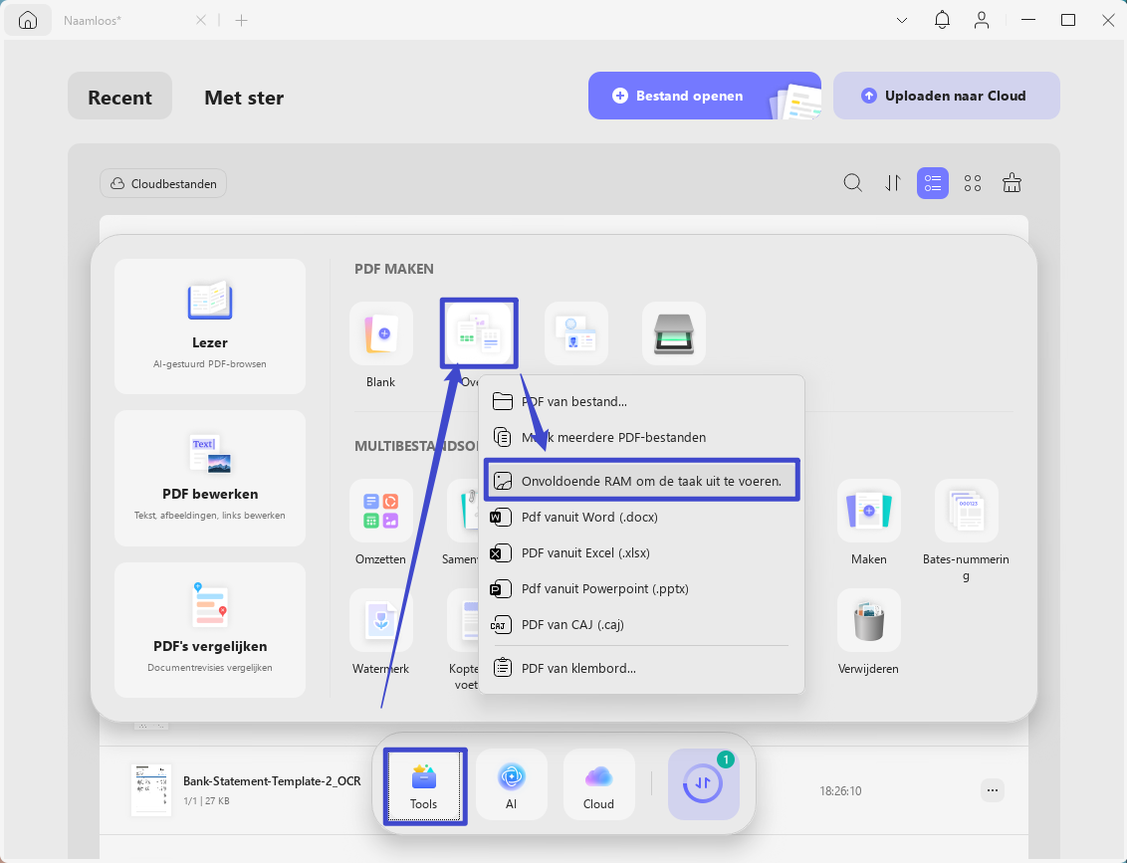This screenshot has width=1127, height=863.
Task: Open the Verwijderen tool
Action: [x=868, y=620]
